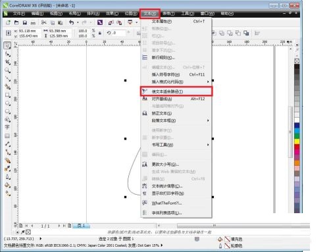Open the 视图(V) menu

point(56,14)
